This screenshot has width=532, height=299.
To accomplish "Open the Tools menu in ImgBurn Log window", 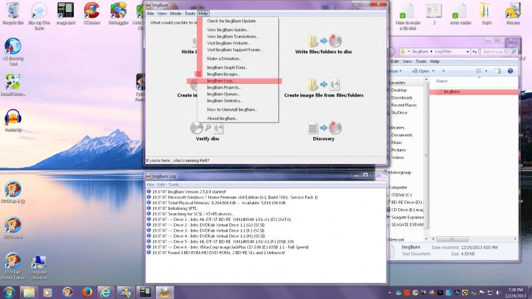I will pyautogui.click(x=173, y=184).
